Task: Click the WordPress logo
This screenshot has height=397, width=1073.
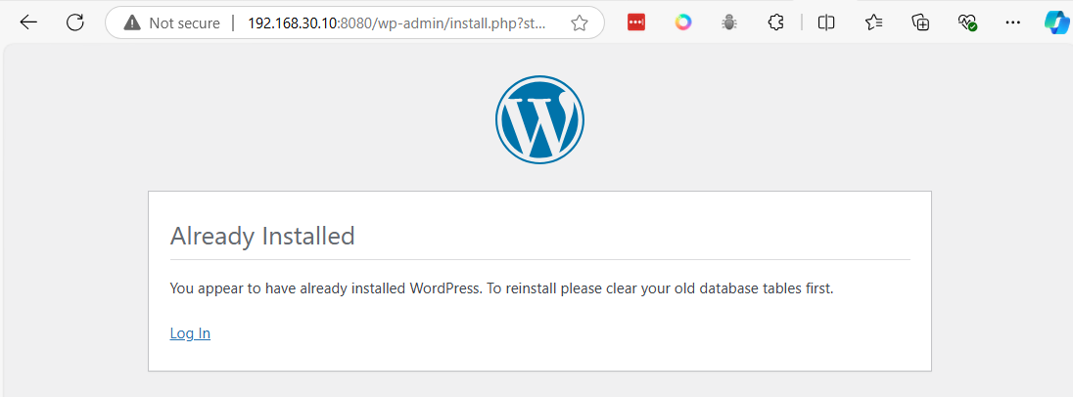Action: (x=539, y=119)
